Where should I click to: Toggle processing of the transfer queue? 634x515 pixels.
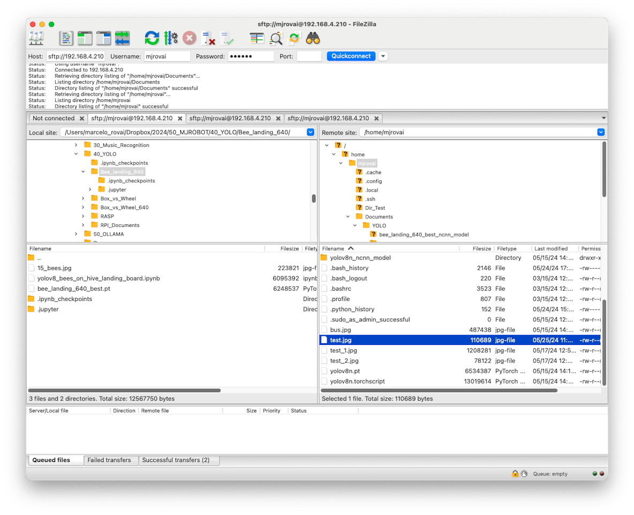coord(170,38)
